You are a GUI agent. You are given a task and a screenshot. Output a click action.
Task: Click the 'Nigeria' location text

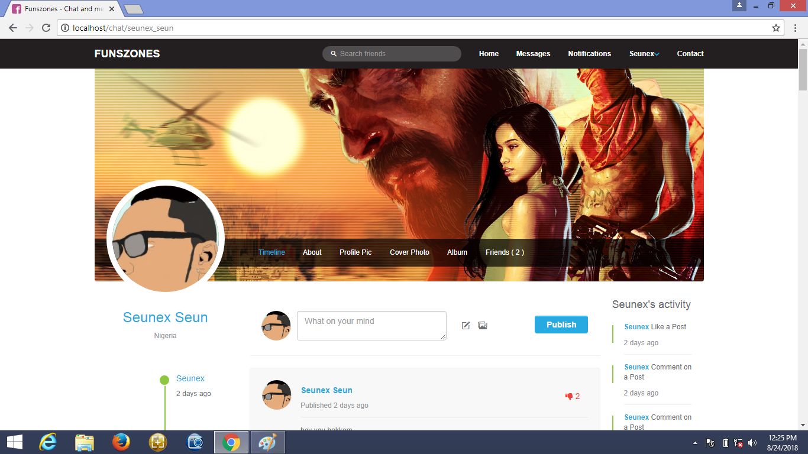[166, 336]
